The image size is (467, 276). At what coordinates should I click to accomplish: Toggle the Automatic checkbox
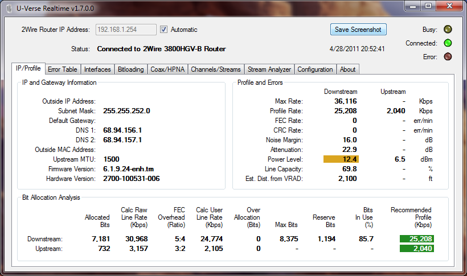click(163, 30)
